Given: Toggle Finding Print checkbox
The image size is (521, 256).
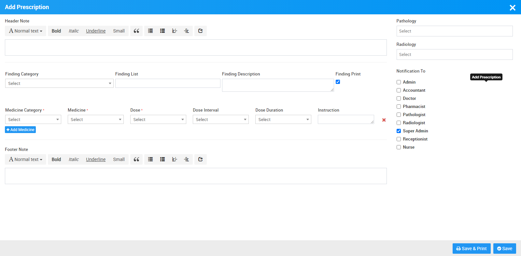Looking at the screenshot, I should [x=338, y=82].
